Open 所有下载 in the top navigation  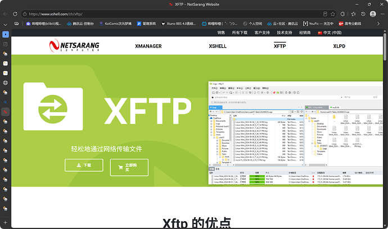240,33
